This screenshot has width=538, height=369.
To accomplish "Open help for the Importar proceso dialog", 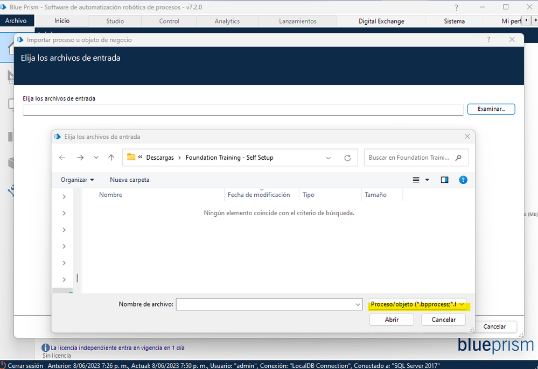I will [488, 40].
